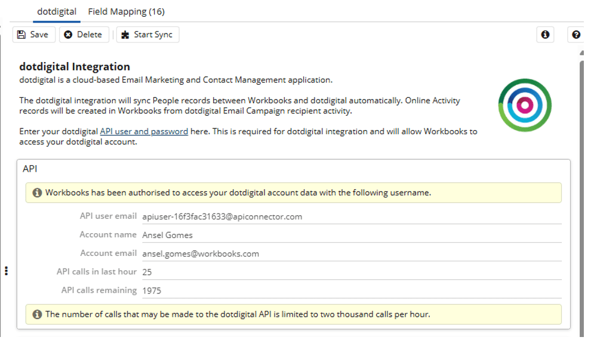The width and height of the screenshot is (591, 340).
Task: Click the API calls remaining value 1975
Action: click(152, 290)
